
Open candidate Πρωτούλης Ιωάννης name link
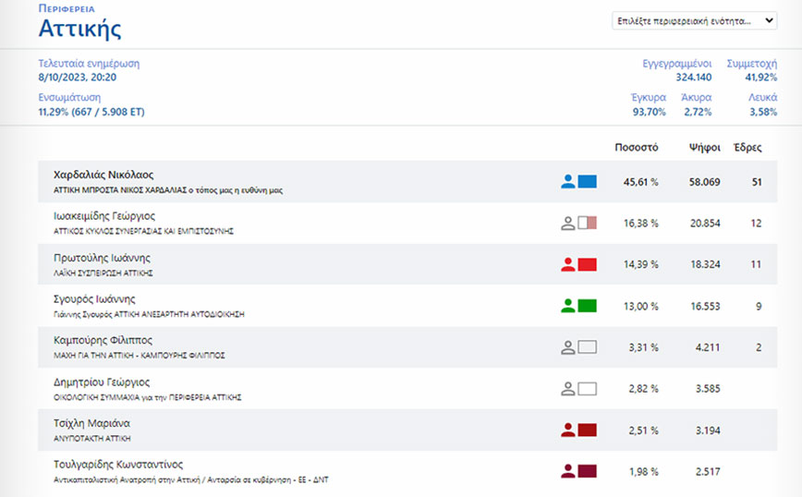(x=102, y=258)
